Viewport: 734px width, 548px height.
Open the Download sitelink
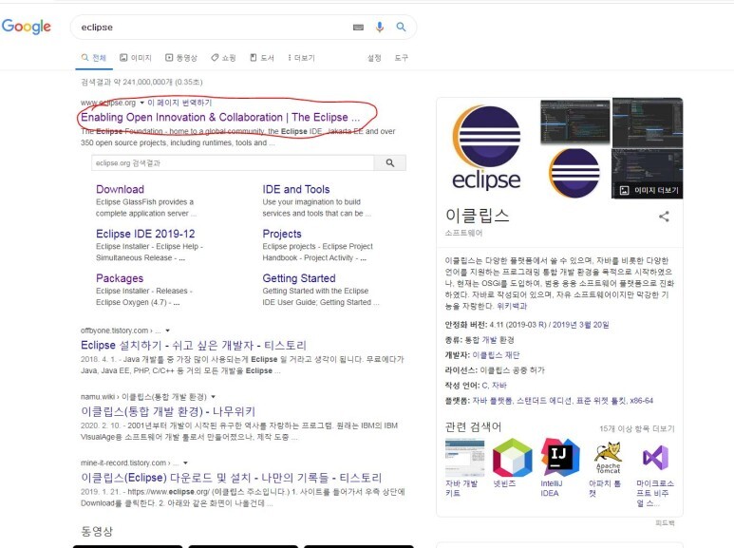tap(120, 189)
